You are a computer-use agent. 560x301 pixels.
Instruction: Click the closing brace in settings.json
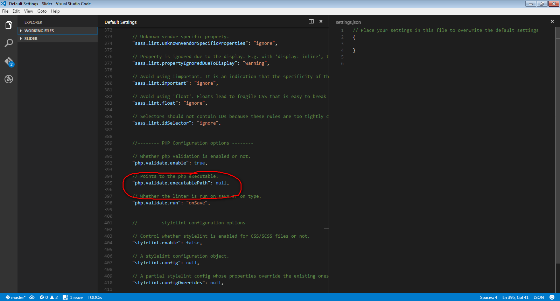(354, 50)
